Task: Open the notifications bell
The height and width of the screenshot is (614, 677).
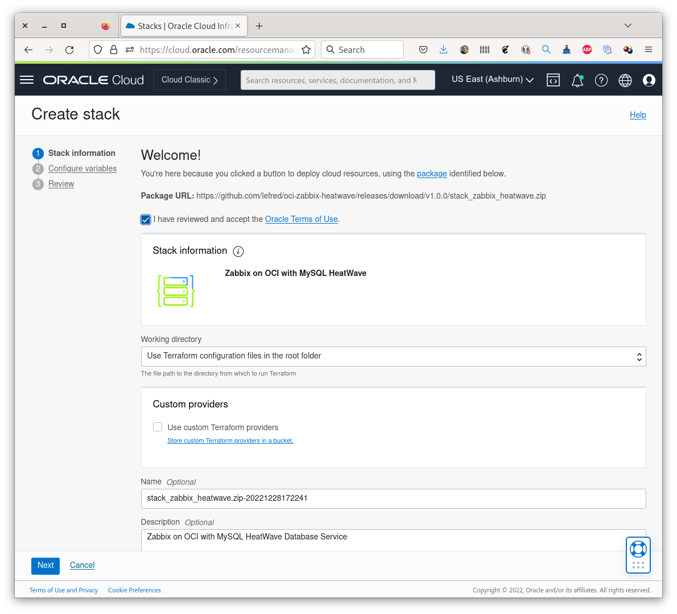Action: (x=577, y=80)
